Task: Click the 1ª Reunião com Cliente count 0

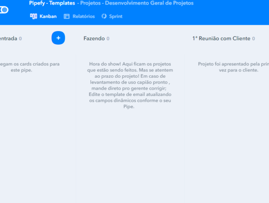Action: 253,38
